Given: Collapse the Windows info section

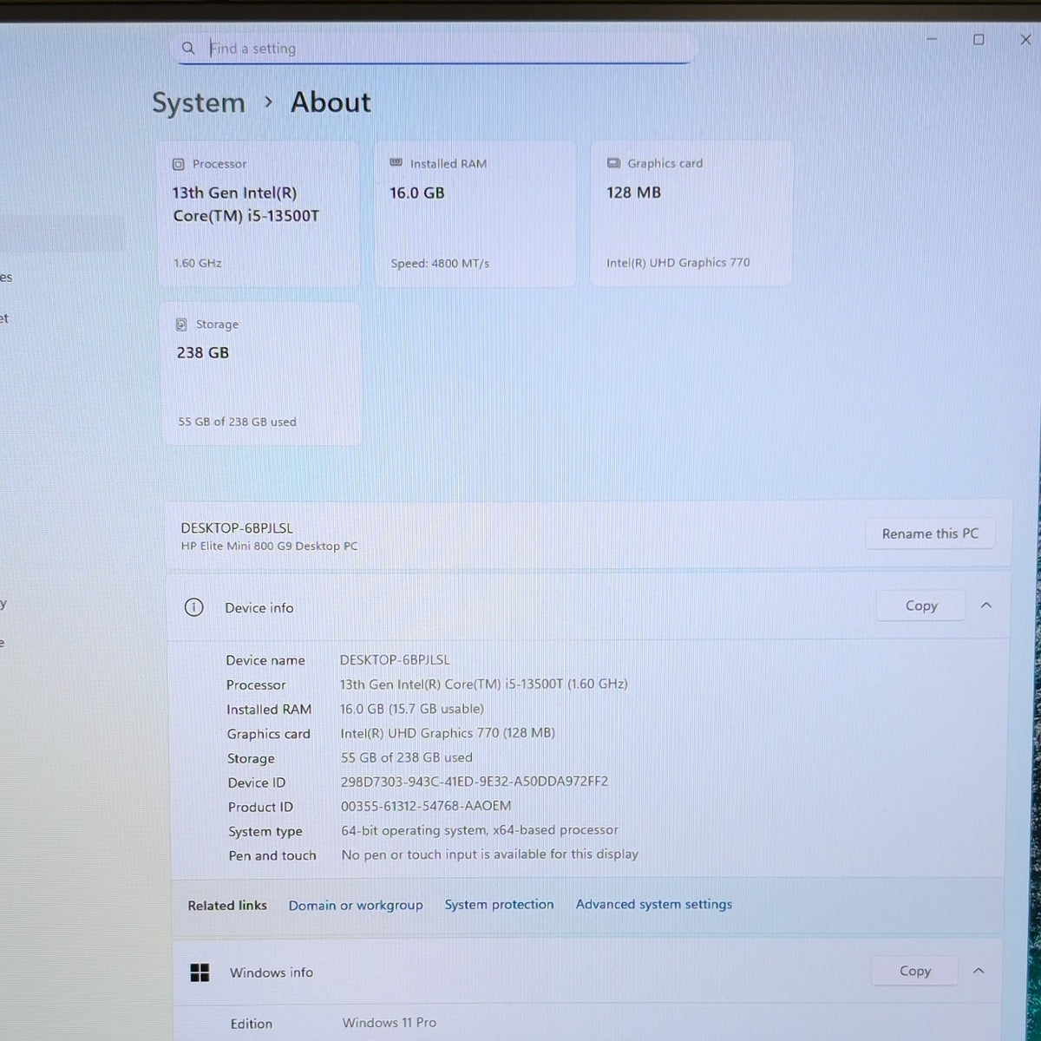Looking at the screenshot, I should (x=979, y=971).
